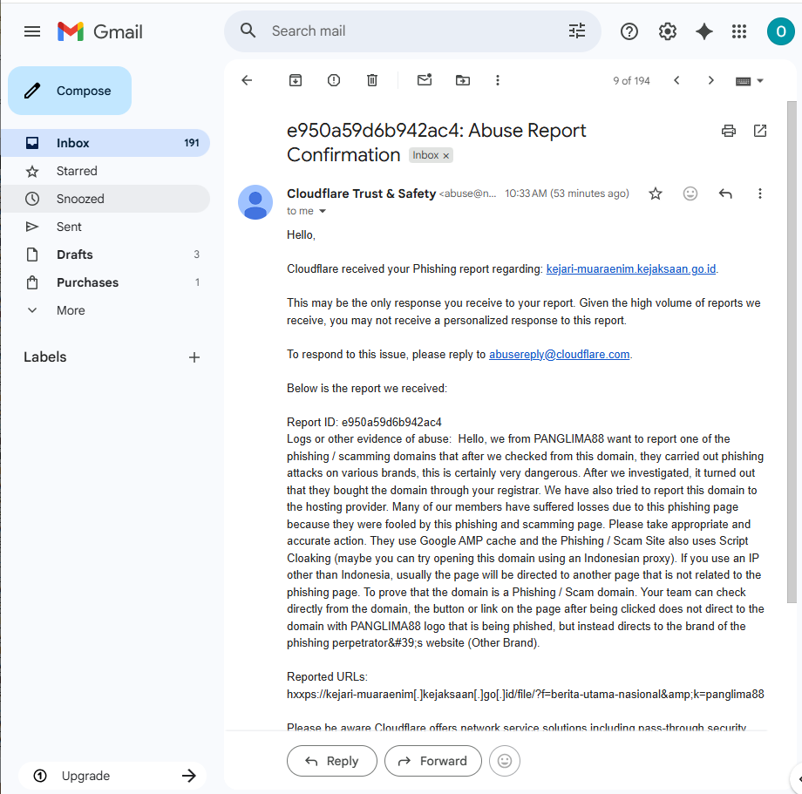
Task: Open the input tools keyboard selector
Action: pos(750,81)
